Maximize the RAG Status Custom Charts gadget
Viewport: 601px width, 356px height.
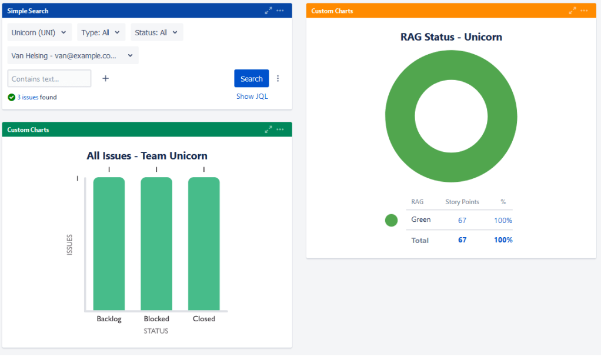(x=573, y=11)
